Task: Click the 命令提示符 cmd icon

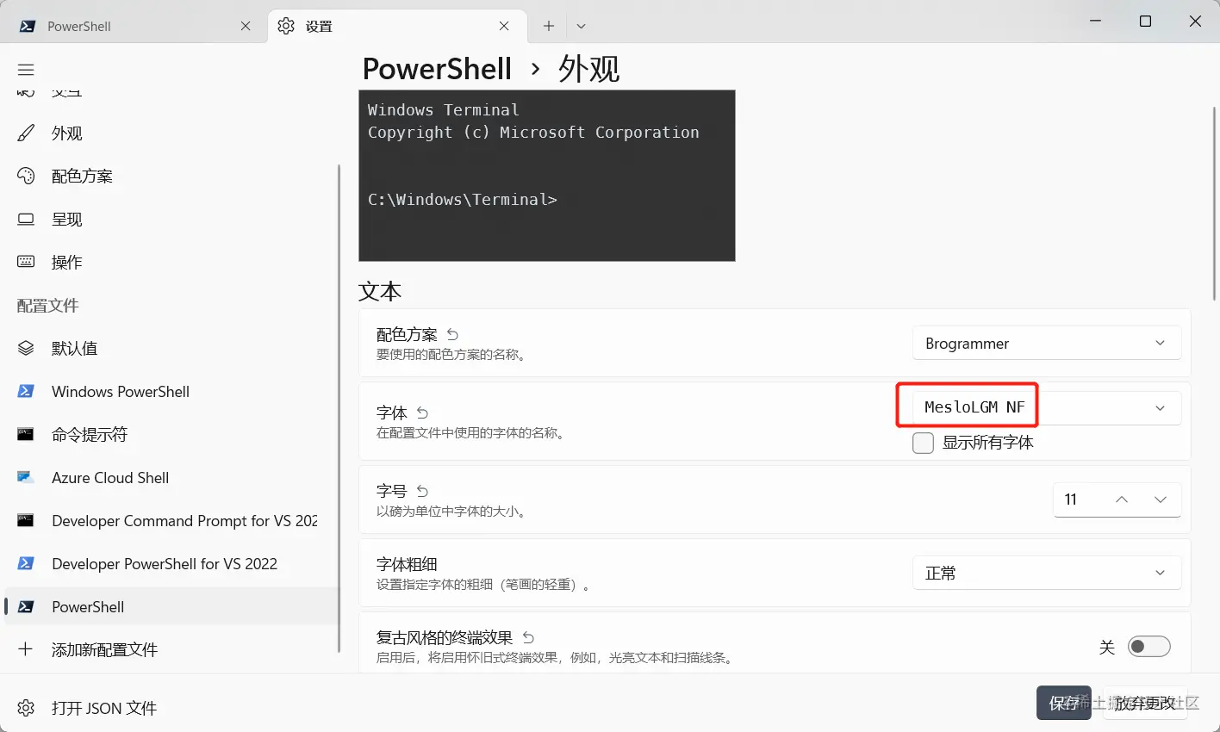Action: pyautogui.click(x=26, y=434)
